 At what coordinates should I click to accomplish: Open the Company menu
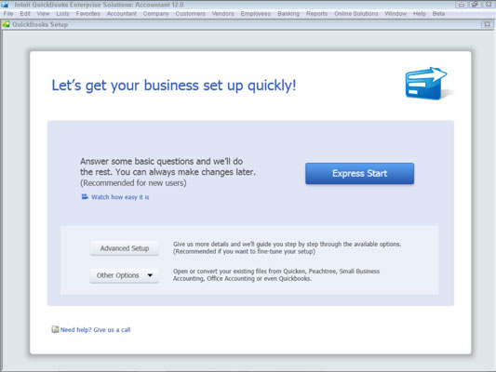point(155,14)
